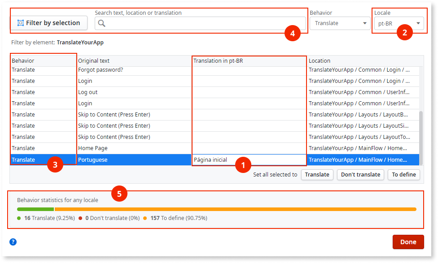Select the Home Page table row
Screen dimensions: 438x263
coord(135,148)
